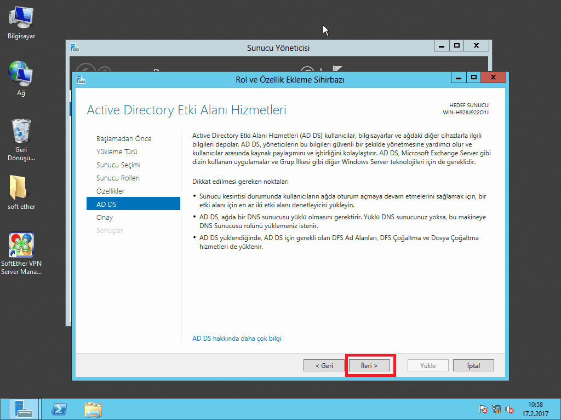The image size is (561, 420).
Task: Select the Özellikler wizard step
Action: [x=110, y=191]
